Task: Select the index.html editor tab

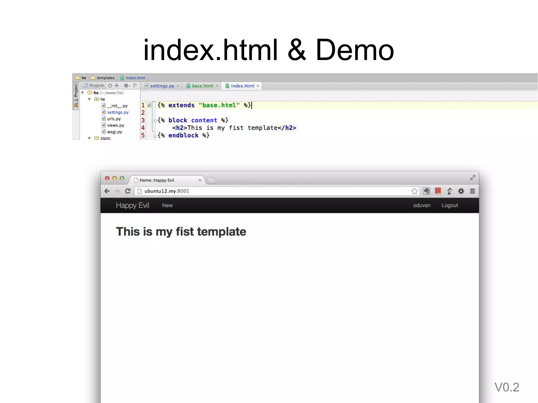Action: point(242,86)
